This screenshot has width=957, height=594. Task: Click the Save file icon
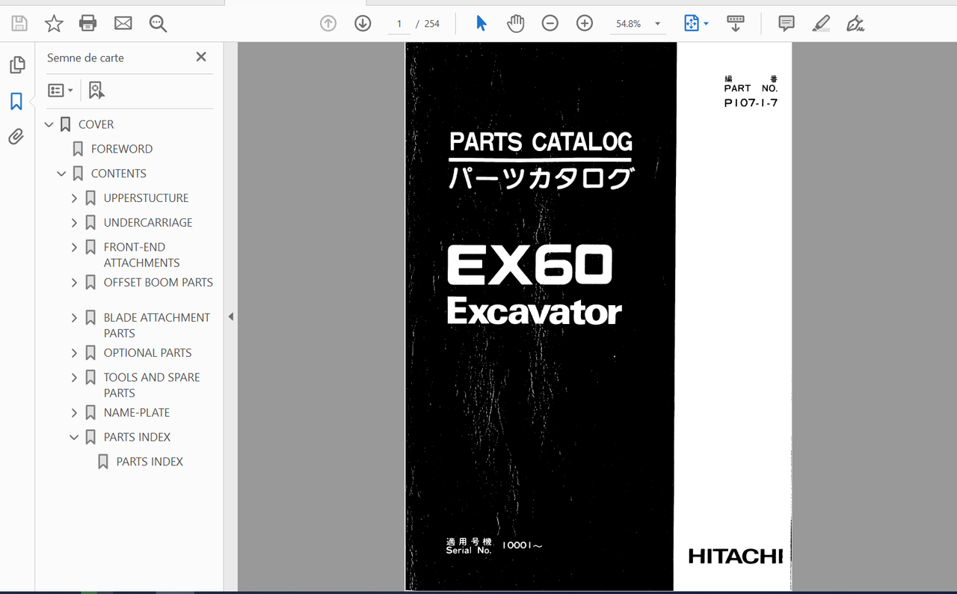(19, 23)
